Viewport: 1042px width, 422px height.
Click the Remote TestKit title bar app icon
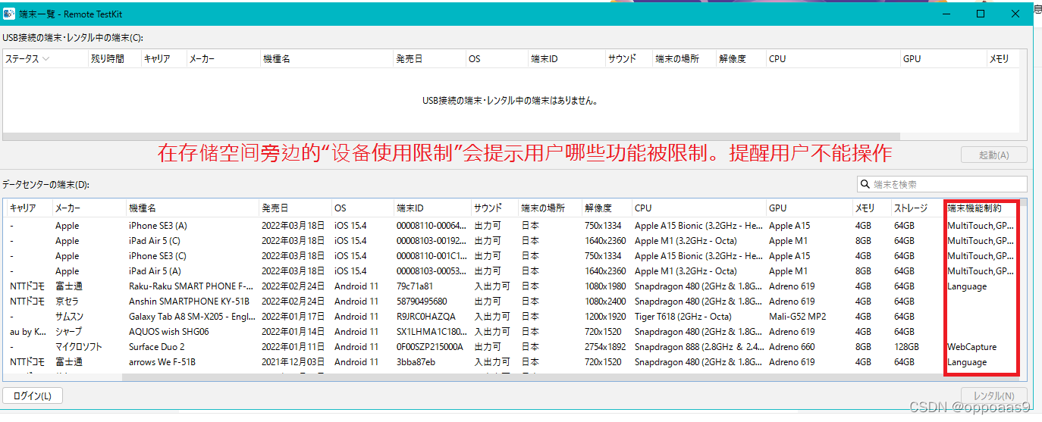click(9, 14)
